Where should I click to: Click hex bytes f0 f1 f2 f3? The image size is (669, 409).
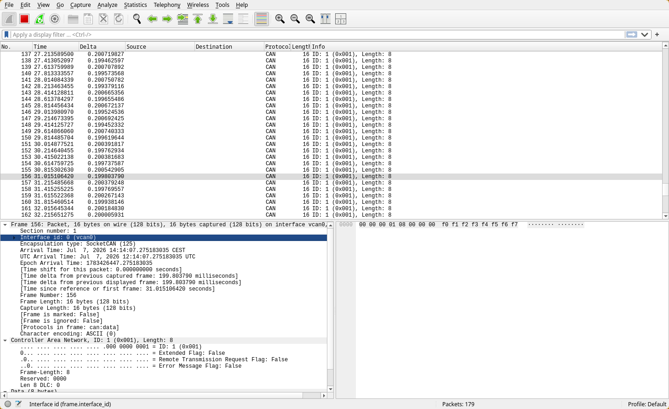point(462,225)
